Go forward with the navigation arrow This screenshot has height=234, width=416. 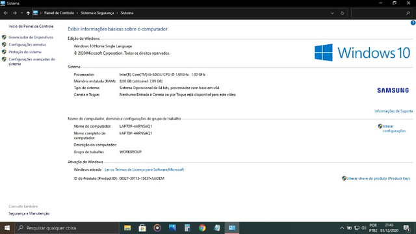point(14,13)
